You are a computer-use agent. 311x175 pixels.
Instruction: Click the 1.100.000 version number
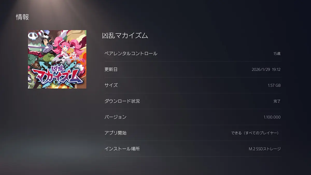coord(272,117)
